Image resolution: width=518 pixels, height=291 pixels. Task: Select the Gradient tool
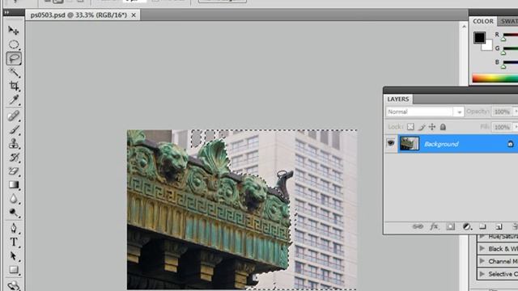click(14, 185)
